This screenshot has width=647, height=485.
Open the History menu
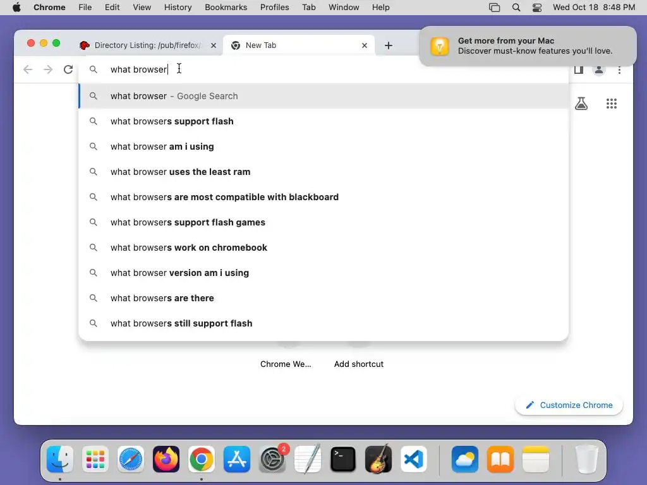[178, 8]
